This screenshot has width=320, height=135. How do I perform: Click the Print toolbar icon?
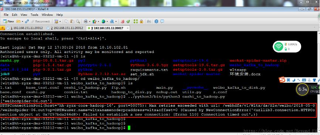point(85,21)
